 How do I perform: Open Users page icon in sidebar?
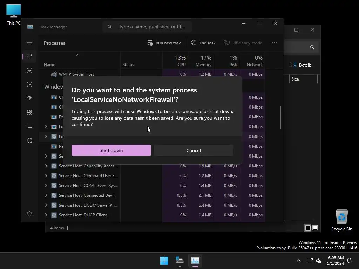tap(29, 112)
